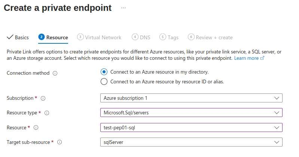Click the info icon beside Target sub-resource
This screenshot has width=299, height=157.
click(x=60, y=142)
